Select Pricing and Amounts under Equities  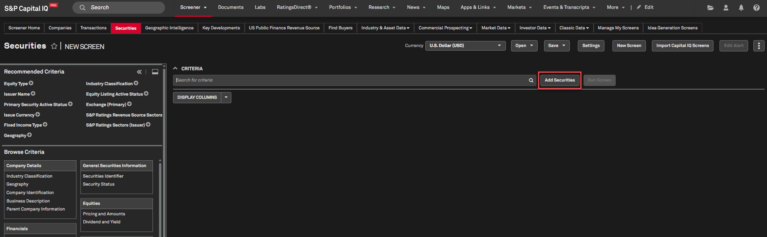click(x=104, y=214)
